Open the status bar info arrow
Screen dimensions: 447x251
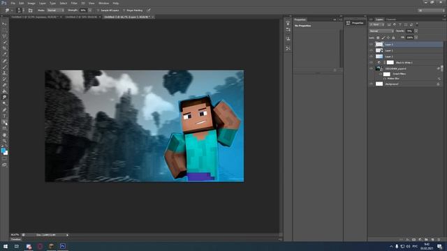point(67,235)
